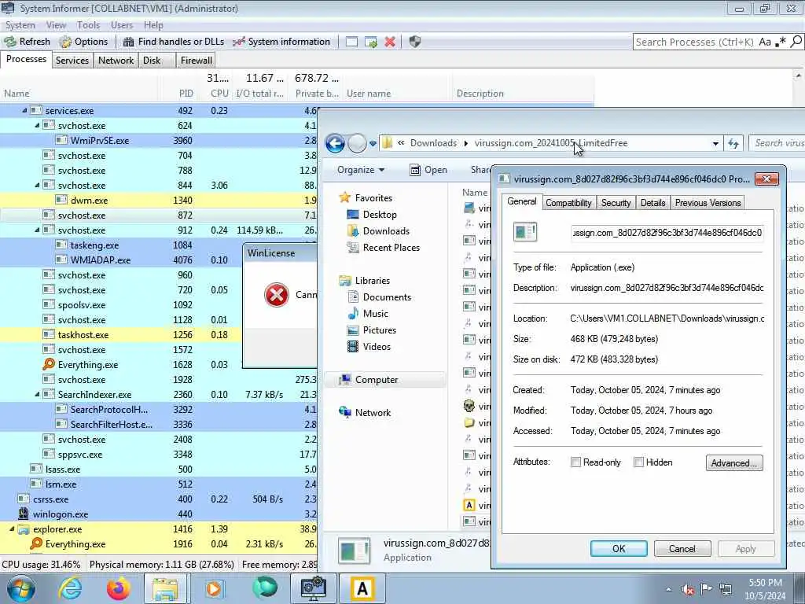The image size is (805, 604).
Task: Switch to the Firewall tab
Action: pos(196,61)
